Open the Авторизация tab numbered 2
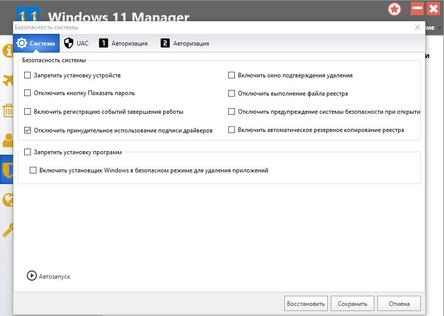The width and height of the screenshot is (444, 316). point(185,43)
